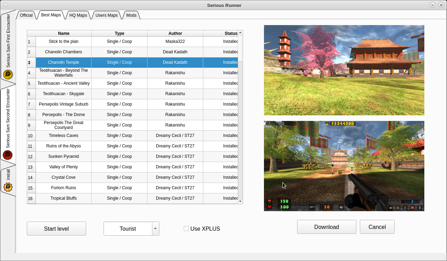
Task: Select 'Persepolis Vintage Suburb' map
Action: tap(64, 104)
